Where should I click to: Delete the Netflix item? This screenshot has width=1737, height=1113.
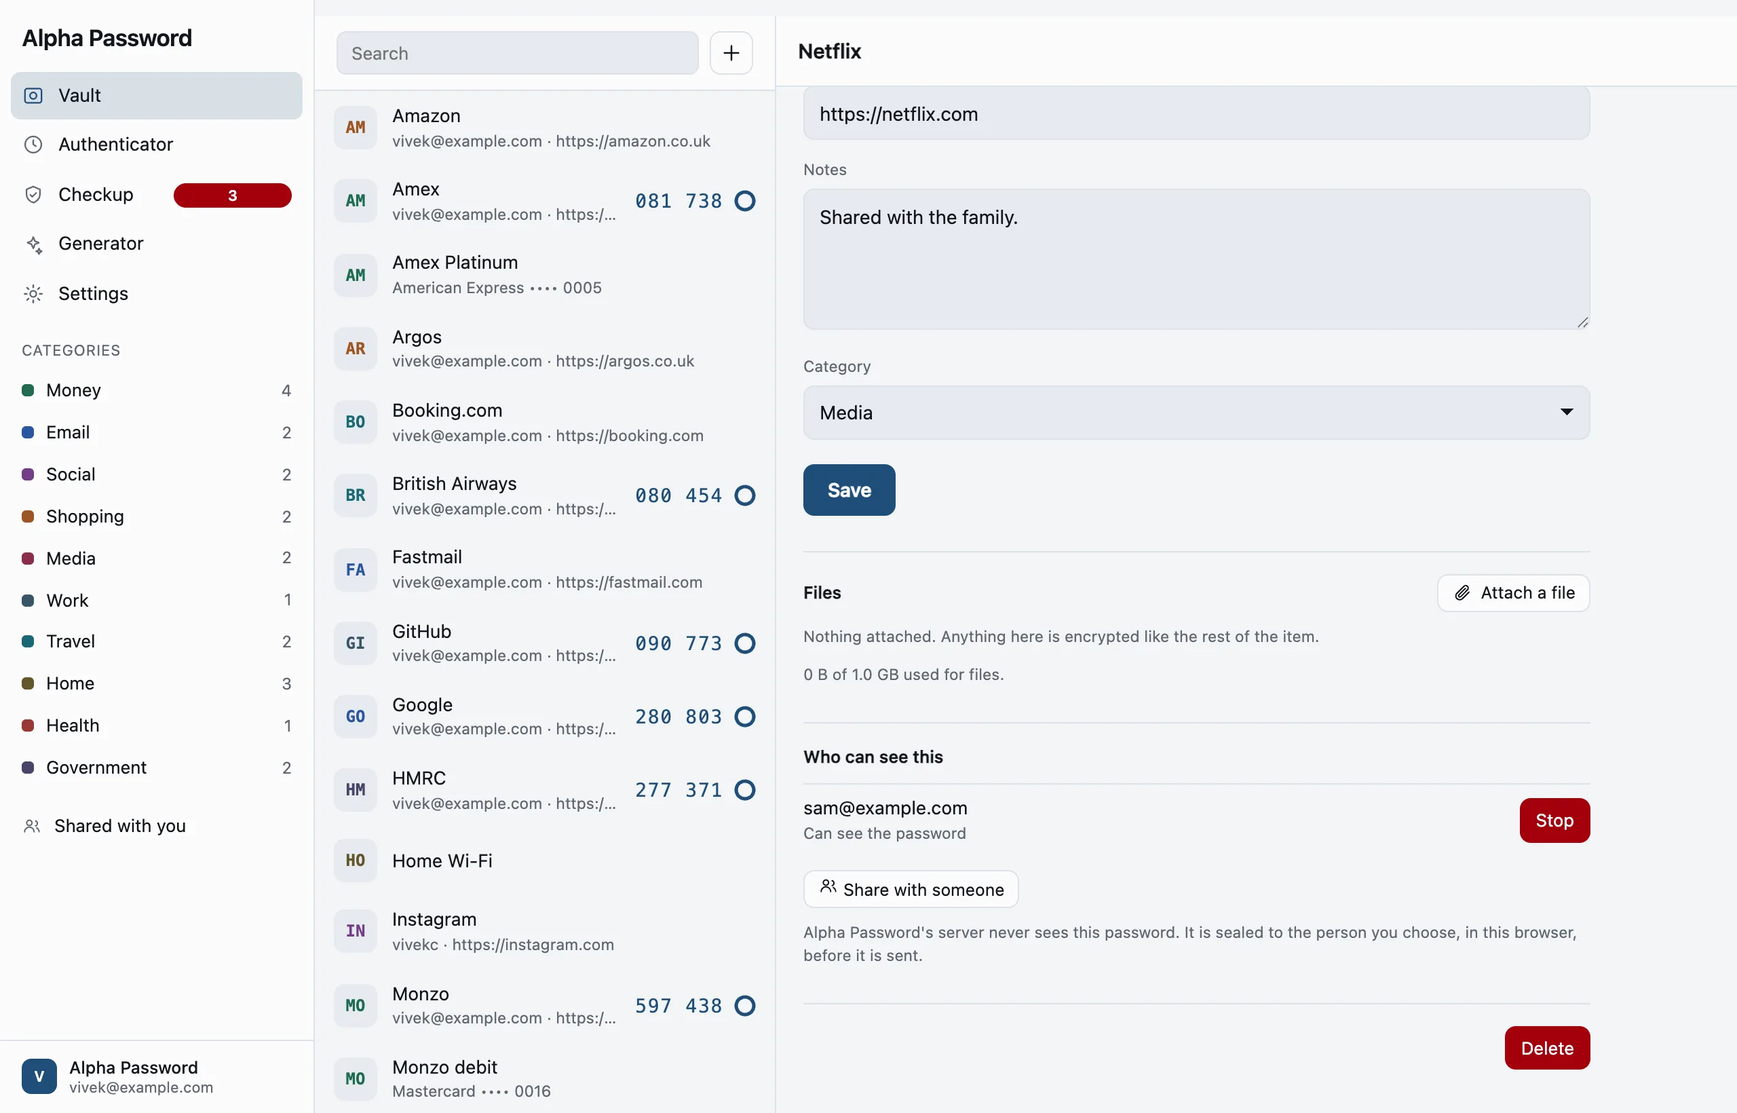tap(1548, 1049)
